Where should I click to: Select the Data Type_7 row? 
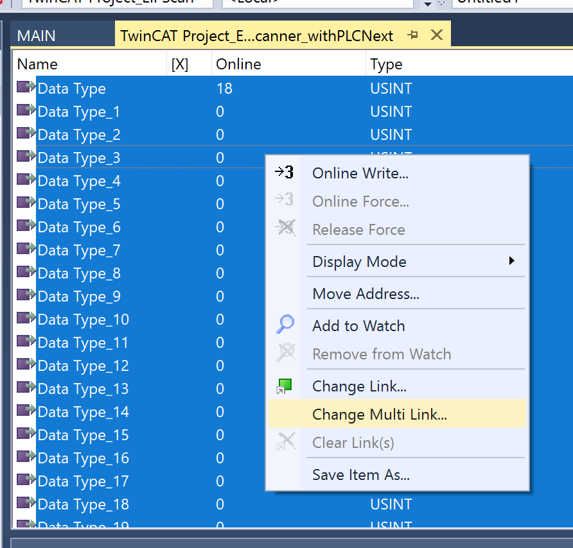[139, 250]
